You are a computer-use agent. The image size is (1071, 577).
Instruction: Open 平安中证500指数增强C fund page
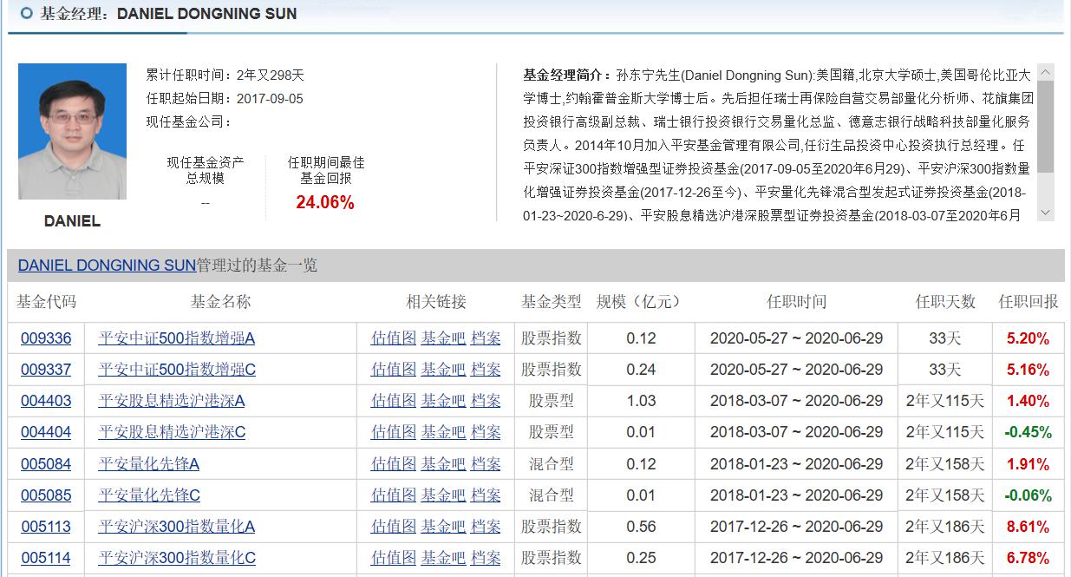click(x=177, y=370)
